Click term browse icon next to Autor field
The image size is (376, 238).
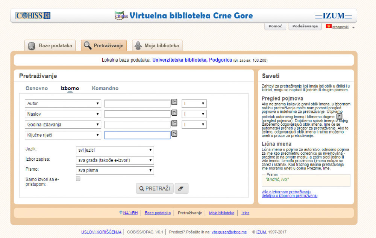[x=174, y=102]
